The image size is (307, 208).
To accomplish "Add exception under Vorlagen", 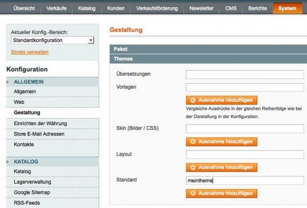I will pos(221,100).
